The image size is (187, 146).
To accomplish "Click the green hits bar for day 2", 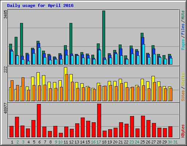I will click(16, 46).
